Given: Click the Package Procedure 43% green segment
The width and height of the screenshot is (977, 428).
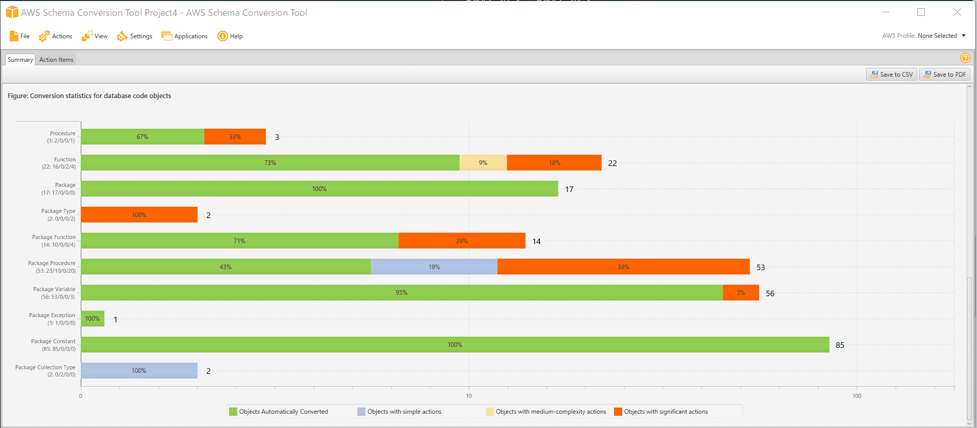Looking at the screenshot, I should pyautogui.click(x=226, y=267).
